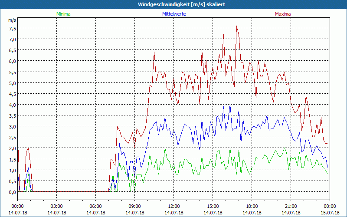Click the 21:00 time axis label
Viewport: 347px width, 217px height.
coord(291,207)
